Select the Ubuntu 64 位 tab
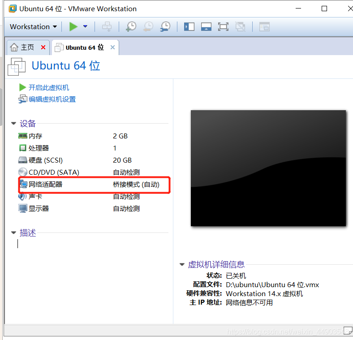 [x=85, y=47]
